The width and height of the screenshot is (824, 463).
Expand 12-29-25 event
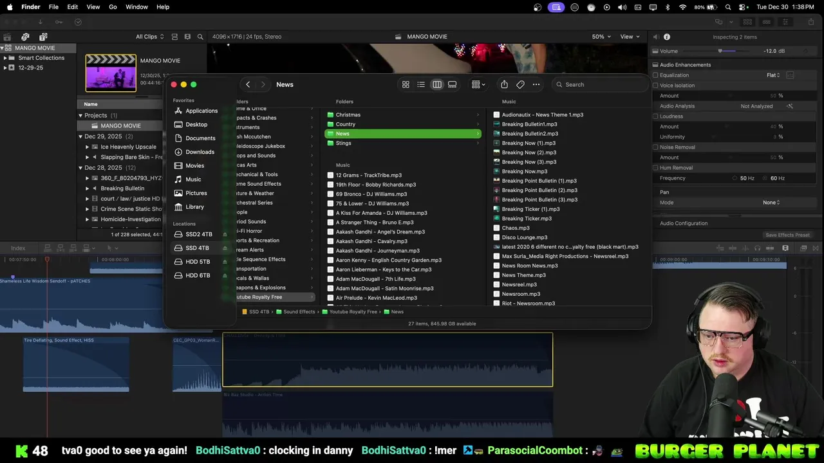(x=5, y=68)
